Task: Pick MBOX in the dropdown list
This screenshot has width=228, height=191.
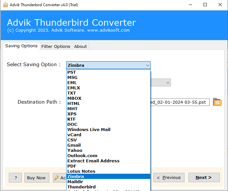Action: (x=108, y=98)
